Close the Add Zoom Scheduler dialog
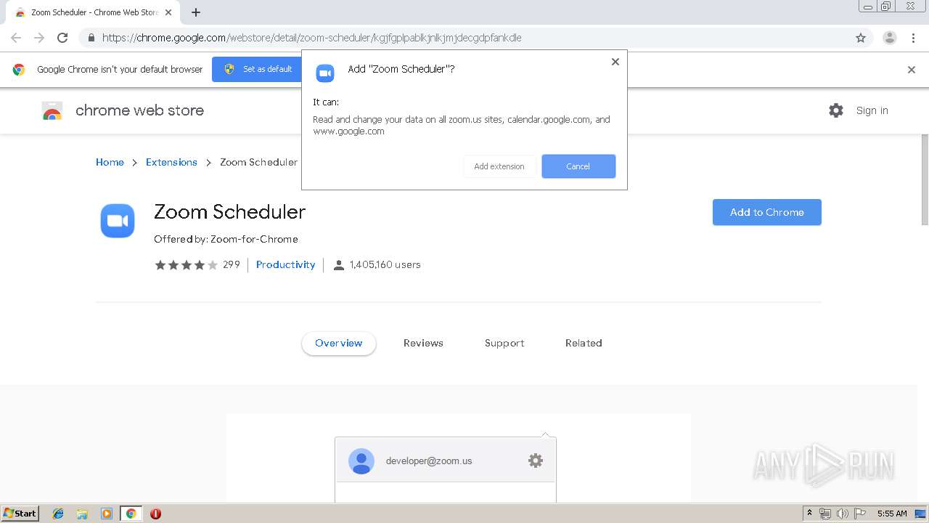This screenshot has height=523, width=929. click(x=615, y=62)
